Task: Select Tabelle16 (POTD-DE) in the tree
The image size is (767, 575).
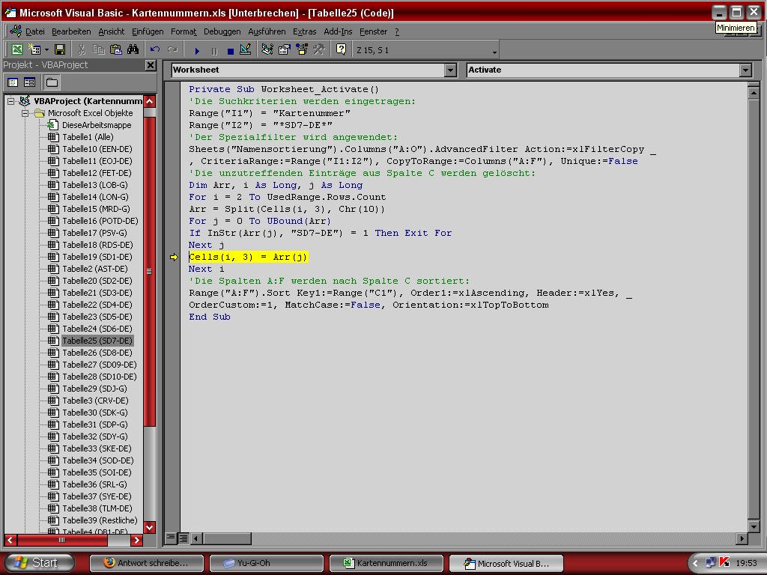Action: [100, 221]
